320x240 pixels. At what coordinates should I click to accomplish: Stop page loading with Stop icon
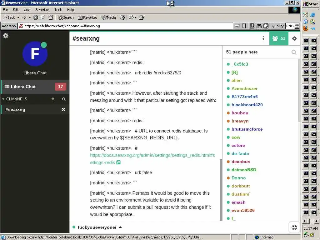click(36, 17)
